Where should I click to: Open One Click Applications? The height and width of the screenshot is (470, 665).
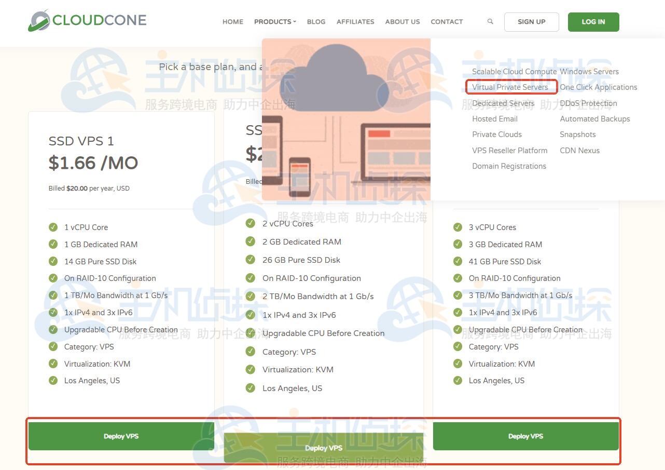point(598,87)
